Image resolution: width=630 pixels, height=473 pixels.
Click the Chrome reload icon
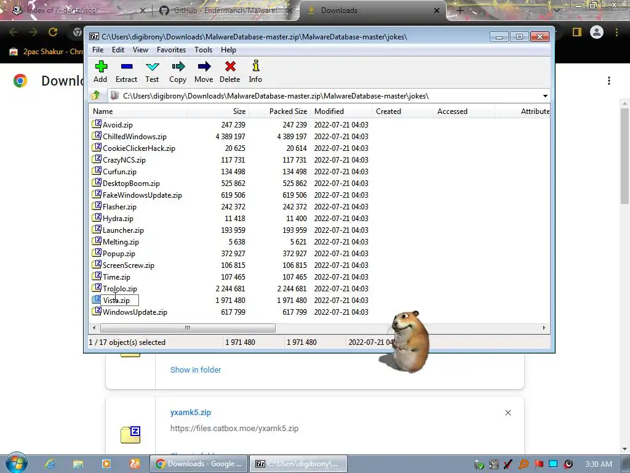pos(53,32)
